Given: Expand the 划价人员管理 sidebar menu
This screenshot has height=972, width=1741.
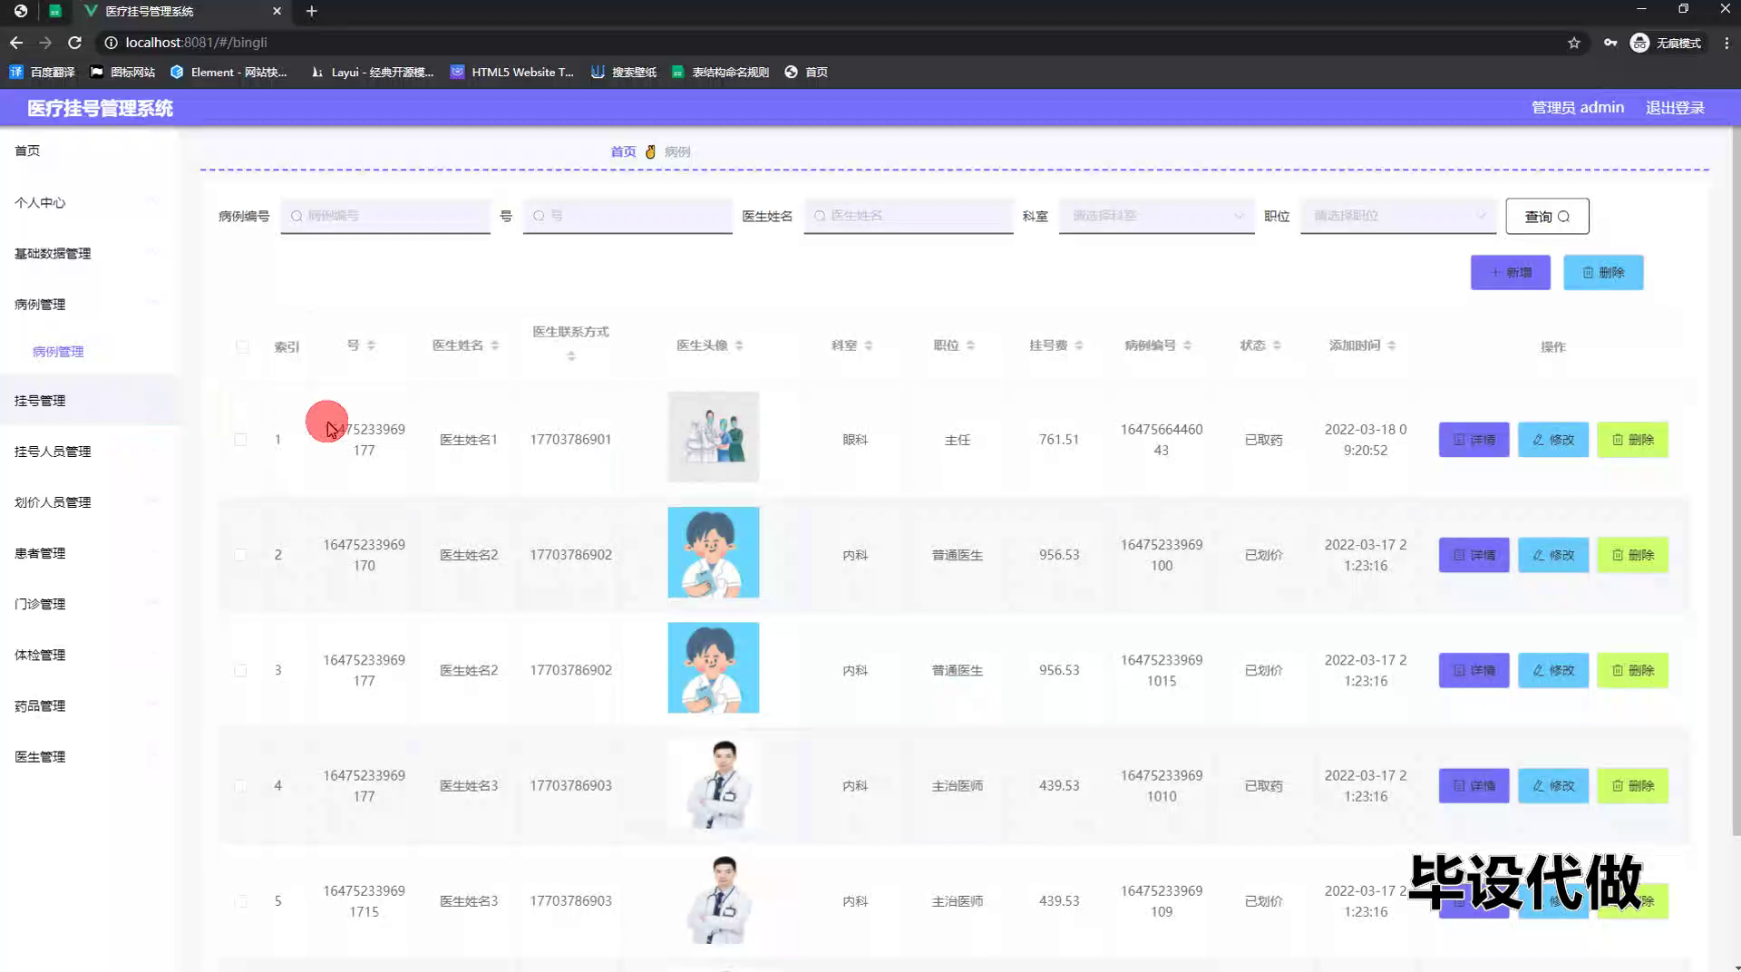Looking at the screenshot, I should pos(89,501).
